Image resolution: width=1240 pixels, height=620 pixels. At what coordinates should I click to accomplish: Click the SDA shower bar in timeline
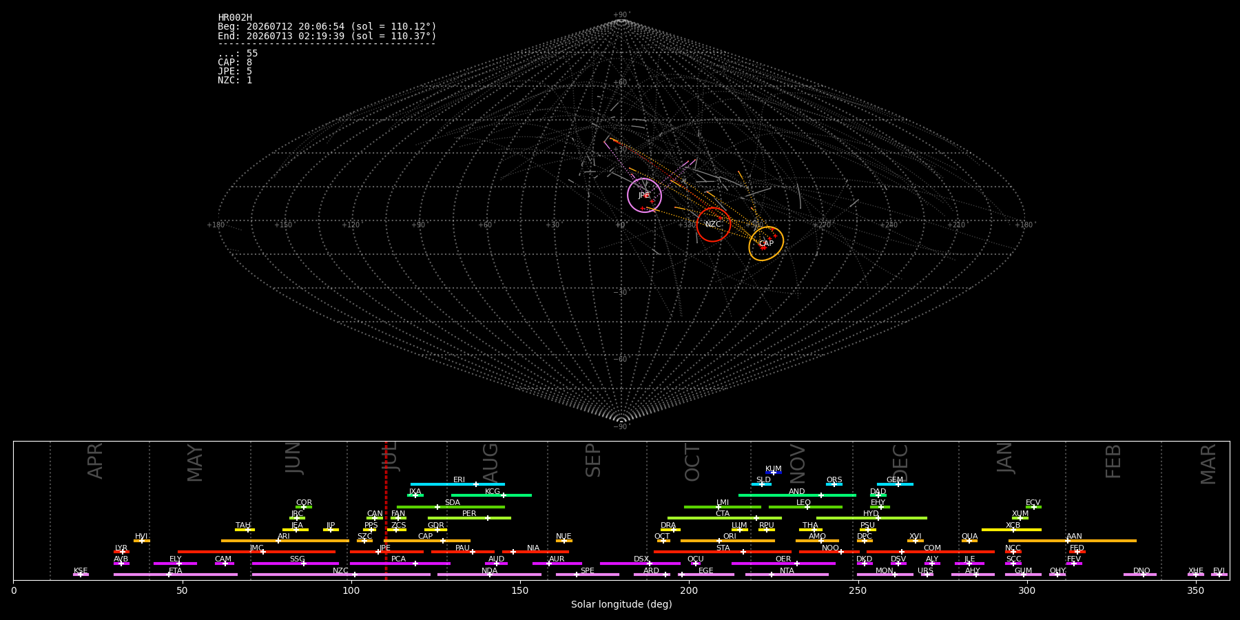click(451, 507)
